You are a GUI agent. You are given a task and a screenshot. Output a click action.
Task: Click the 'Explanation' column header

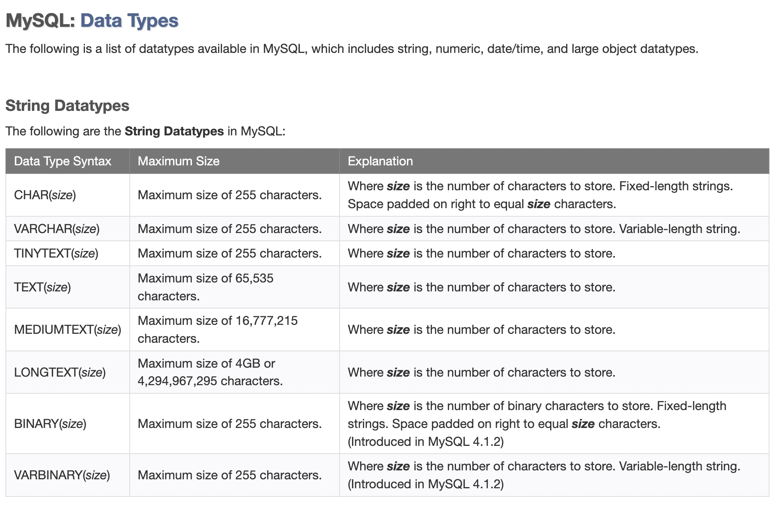(554, 161)
